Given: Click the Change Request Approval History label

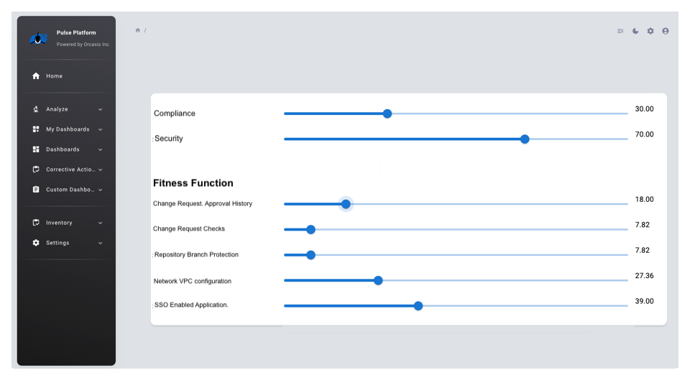Looking at the screenshot, I should tap(203, 203).
